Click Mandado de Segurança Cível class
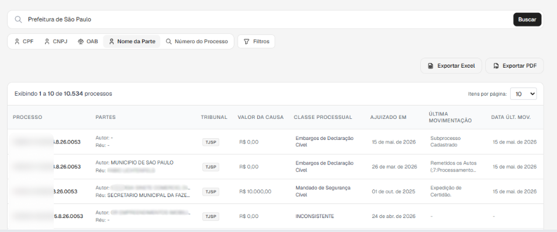557x232 pixels. [323, 191]
